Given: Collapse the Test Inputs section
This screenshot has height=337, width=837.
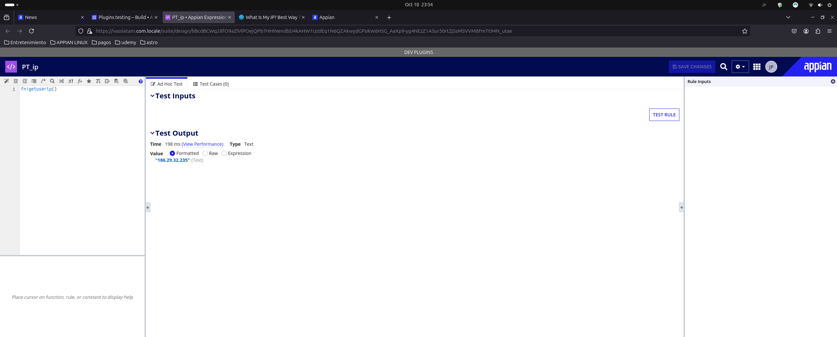Looking at the screenshot, I should [152, 96].
